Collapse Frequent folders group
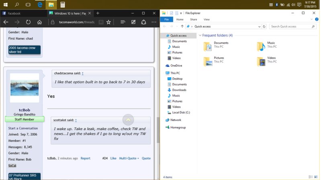Image resolution: width=321 pixels, height=180 pixels. (x=200, y=35)
